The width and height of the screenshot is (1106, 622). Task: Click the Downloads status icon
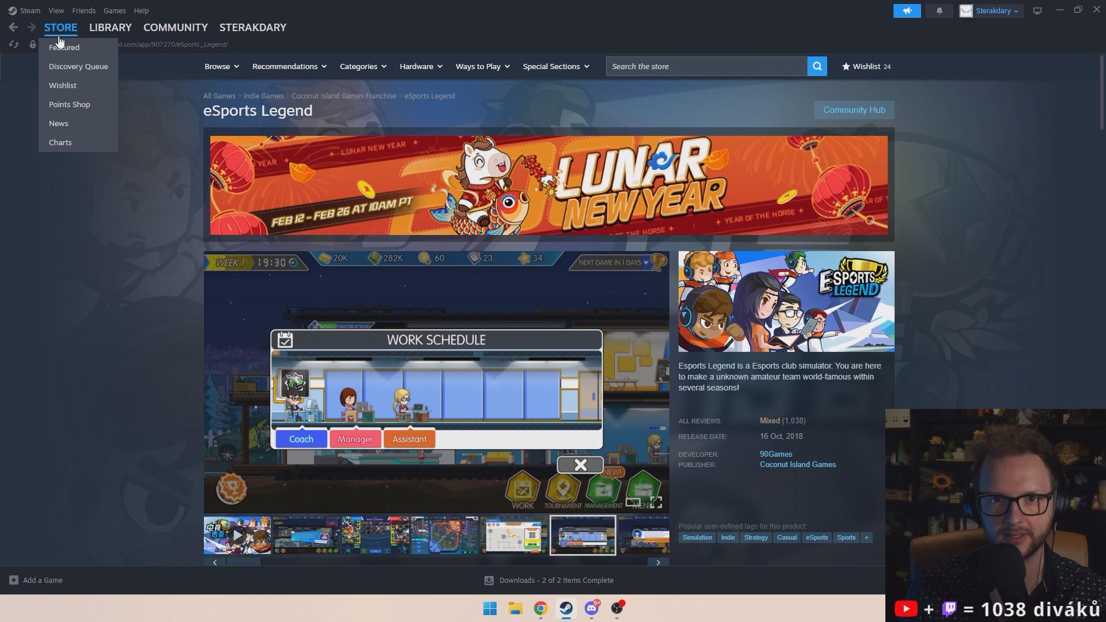coord(488,580)
